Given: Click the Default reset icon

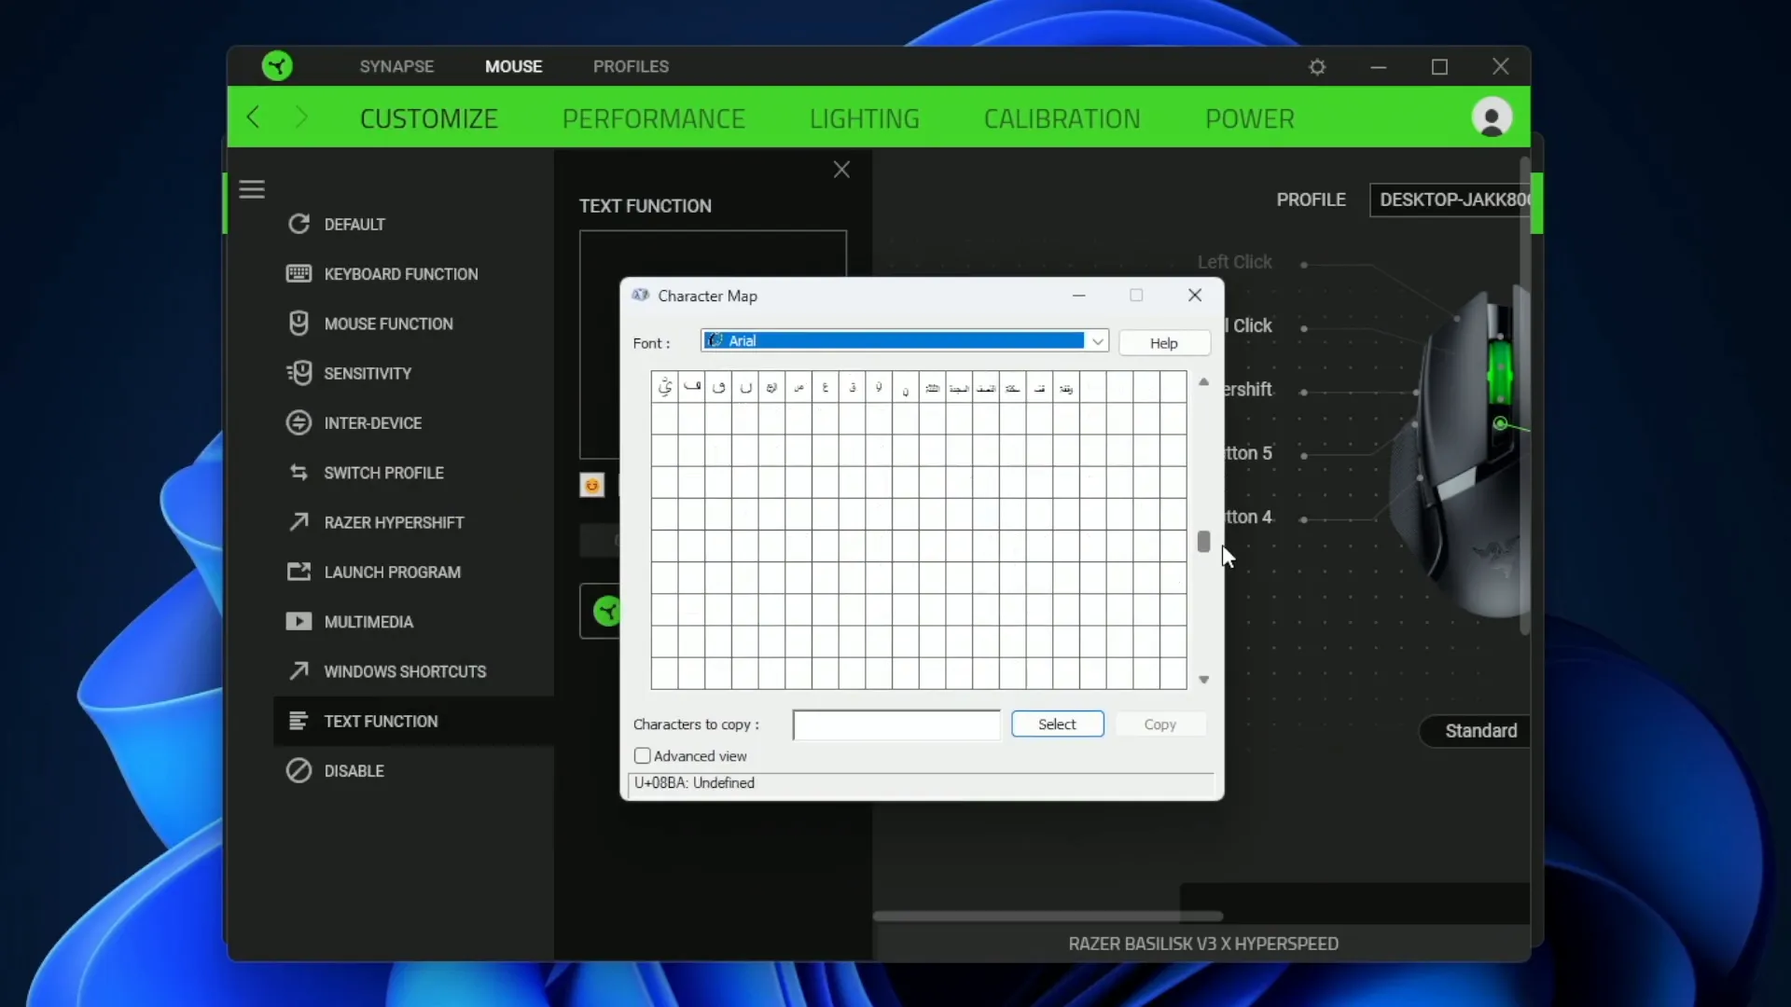Looking at the screenshot, I should pyautogui.click(x=298, y=224).
